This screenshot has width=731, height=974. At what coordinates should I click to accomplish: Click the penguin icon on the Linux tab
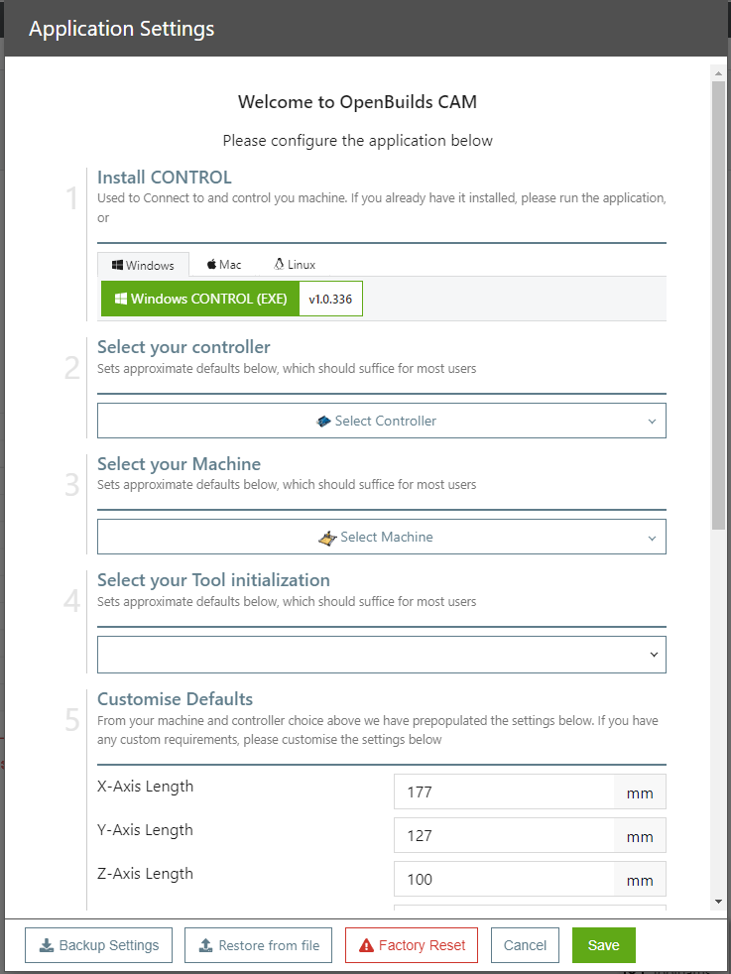tap(279, 265)
